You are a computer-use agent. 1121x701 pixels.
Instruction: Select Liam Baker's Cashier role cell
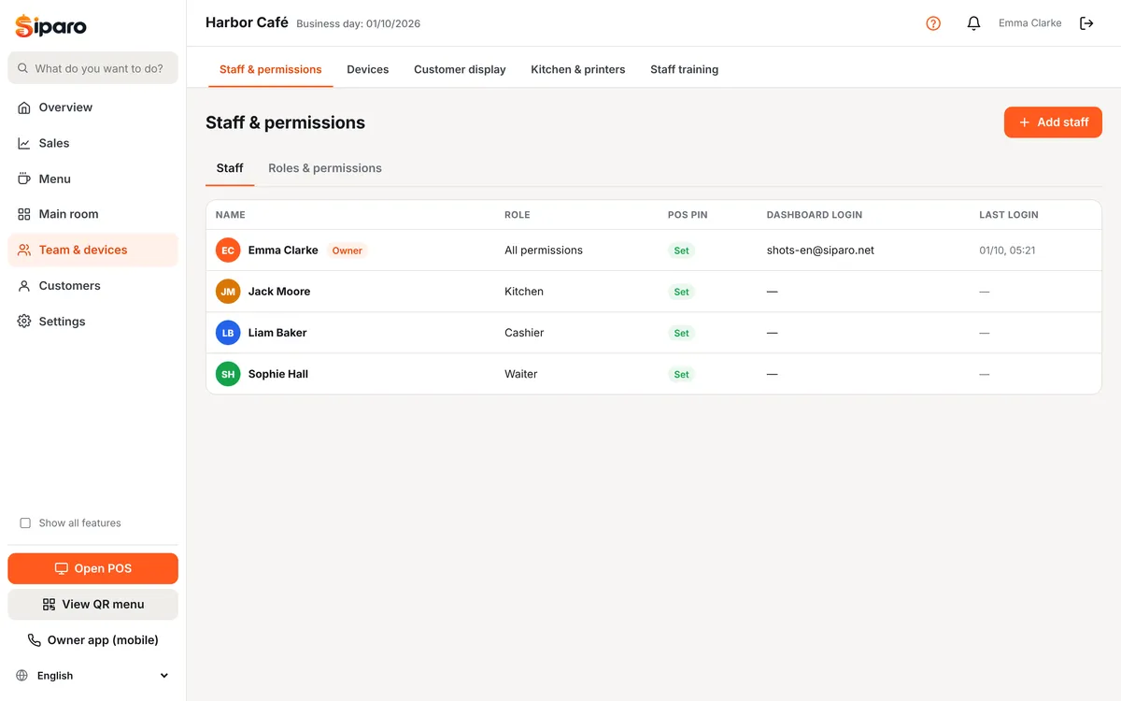(524, 333)
